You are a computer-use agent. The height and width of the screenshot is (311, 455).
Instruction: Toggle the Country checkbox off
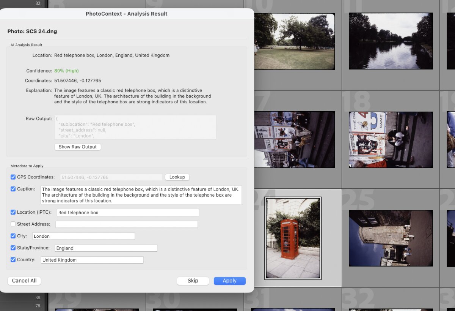tap(13, 260)
